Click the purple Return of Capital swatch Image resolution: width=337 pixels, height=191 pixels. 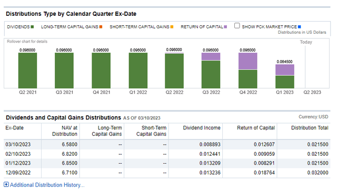pos(225,27)
